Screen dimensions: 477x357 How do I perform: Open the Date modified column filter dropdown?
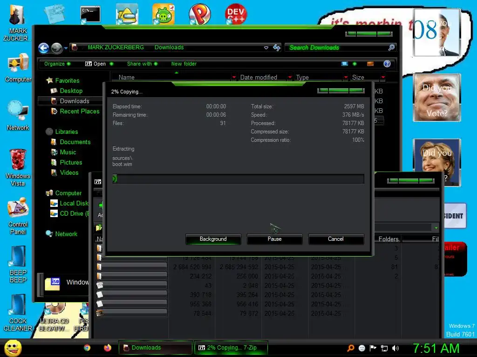point(290,78)
